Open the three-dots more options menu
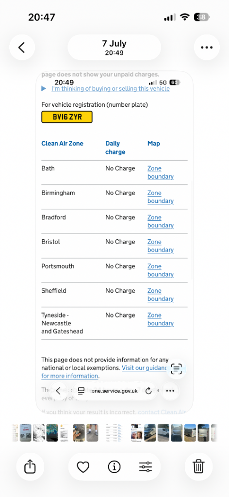Image resolution: width=229 pixels, height=497 pixels. pos(207,48)
